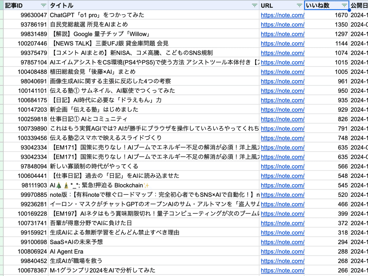The image size is (368, 276).
Task: Select like count cell 1144
Action: click(327, 44)
